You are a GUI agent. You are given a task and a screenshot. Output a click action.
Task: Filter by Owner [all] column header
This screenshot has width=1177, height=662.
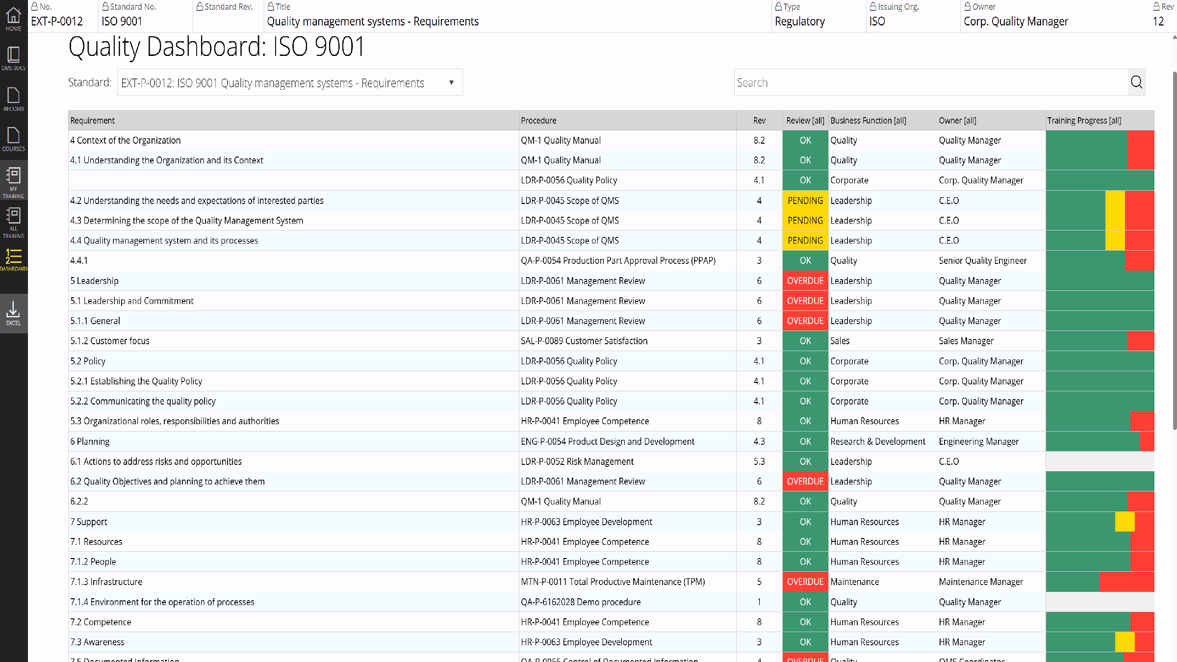[957, 121]
